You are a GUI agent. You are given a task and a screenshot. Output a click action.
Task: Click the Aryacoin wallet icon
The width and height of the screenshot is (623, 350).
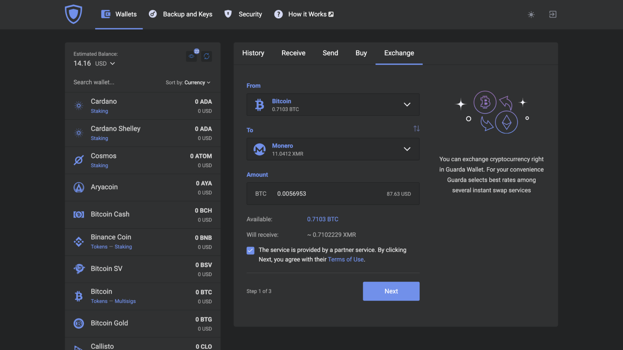(79, 187)
